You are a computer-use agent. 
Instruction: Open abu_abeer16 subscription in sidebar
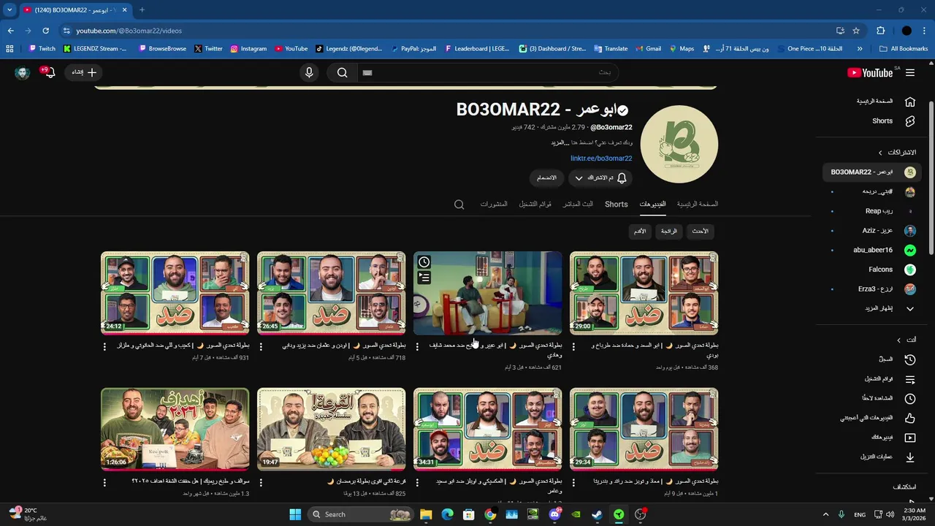[x=872, y=250]
